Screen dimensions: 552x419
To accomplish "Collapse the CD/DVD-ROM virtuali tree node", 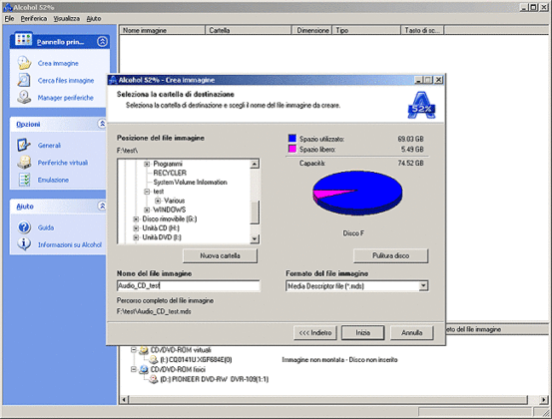I will click(x=134, y=350).
